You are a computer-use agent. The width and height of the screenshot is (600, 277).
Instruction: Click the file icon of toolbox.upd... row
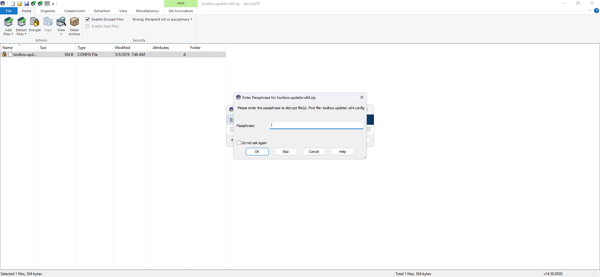[x=10, y=54]
